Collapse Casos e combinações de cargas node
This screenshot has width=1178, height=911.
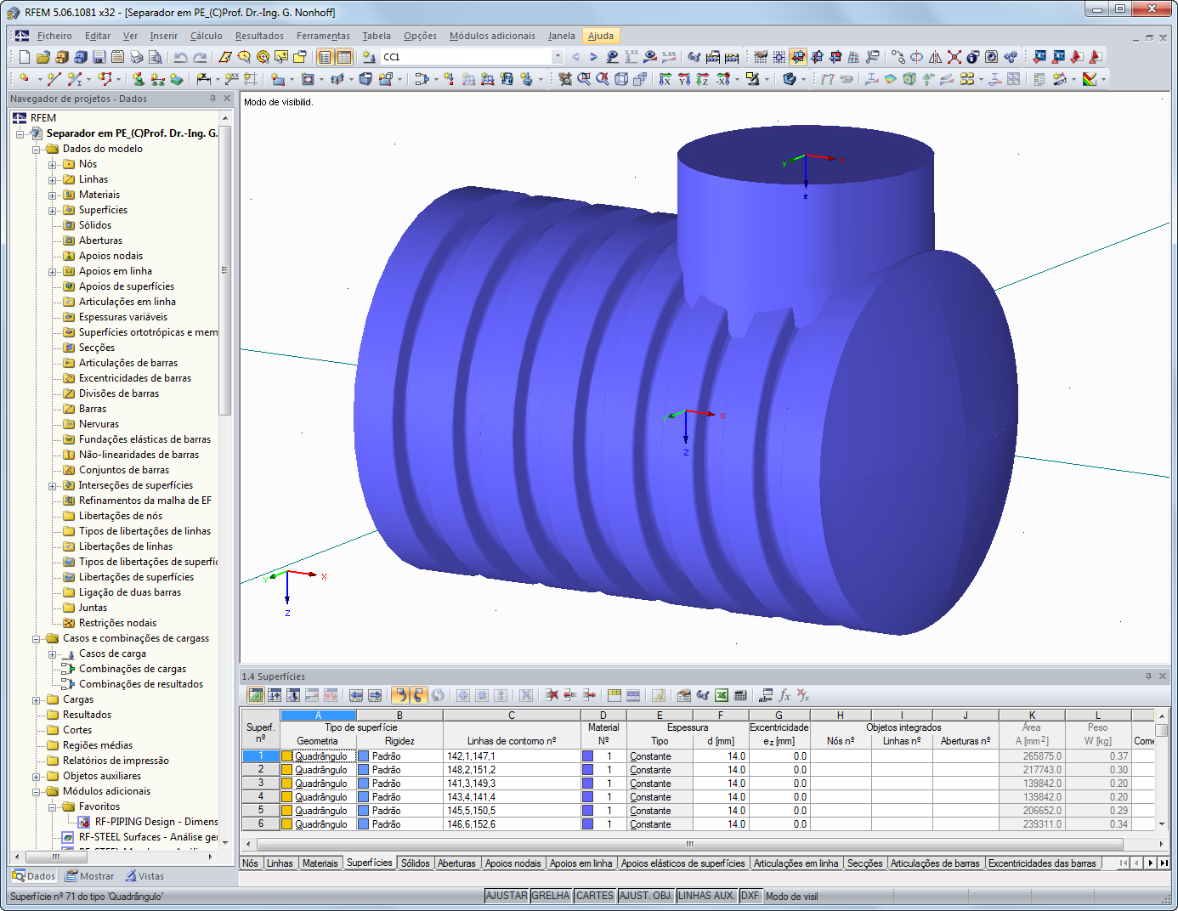point(37,639)
